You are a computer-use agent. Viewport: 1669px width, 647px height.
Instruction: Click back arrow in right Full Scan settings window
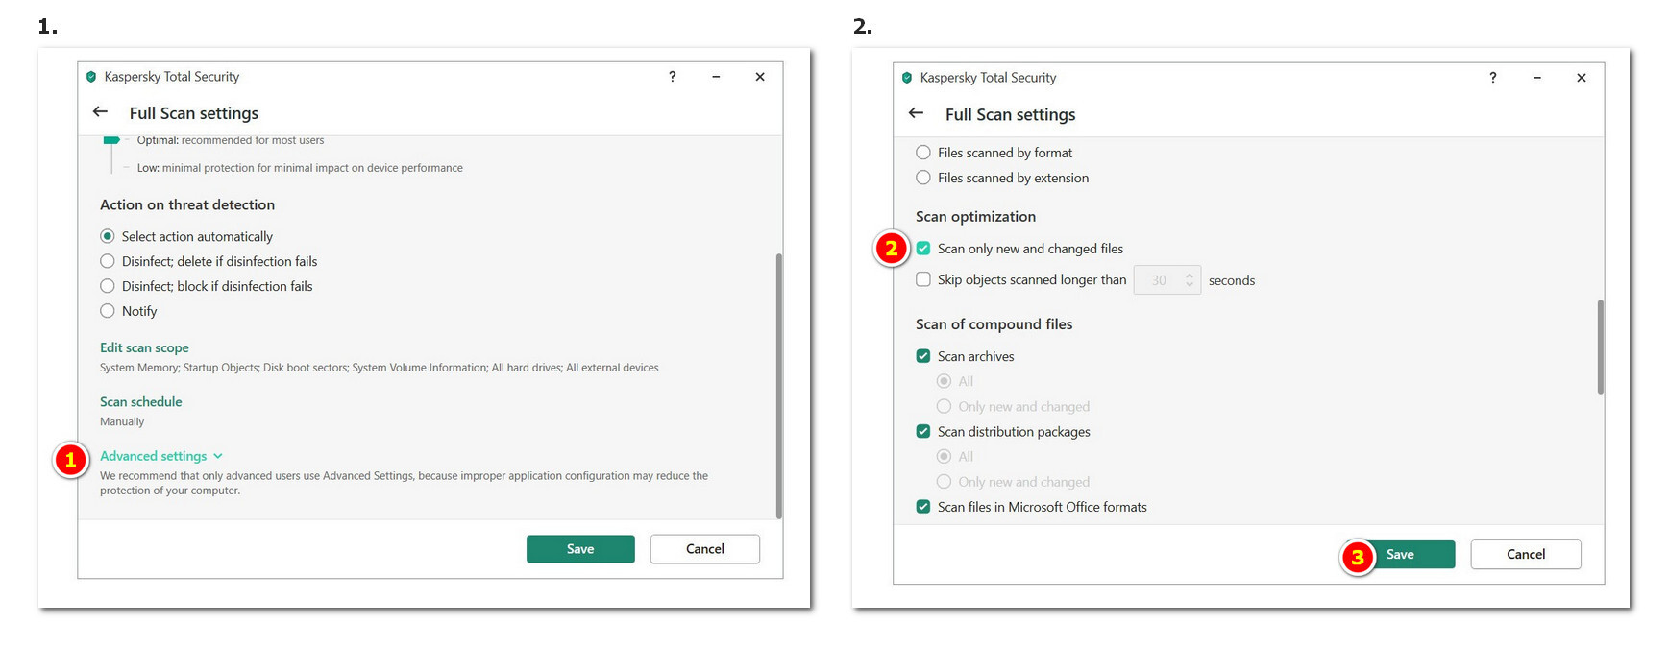(x=916, y=113)
